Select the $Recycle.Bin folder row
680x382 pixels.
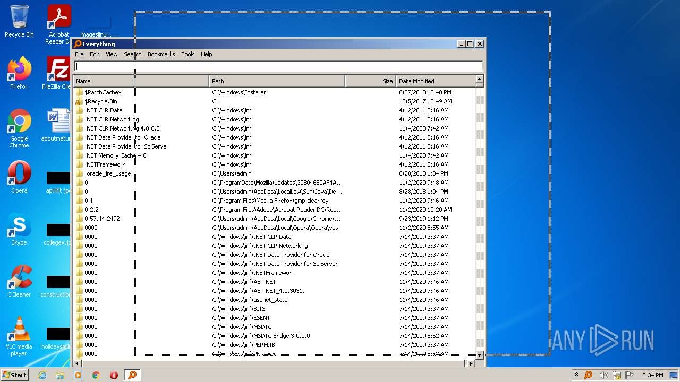[x=274, y=101]
